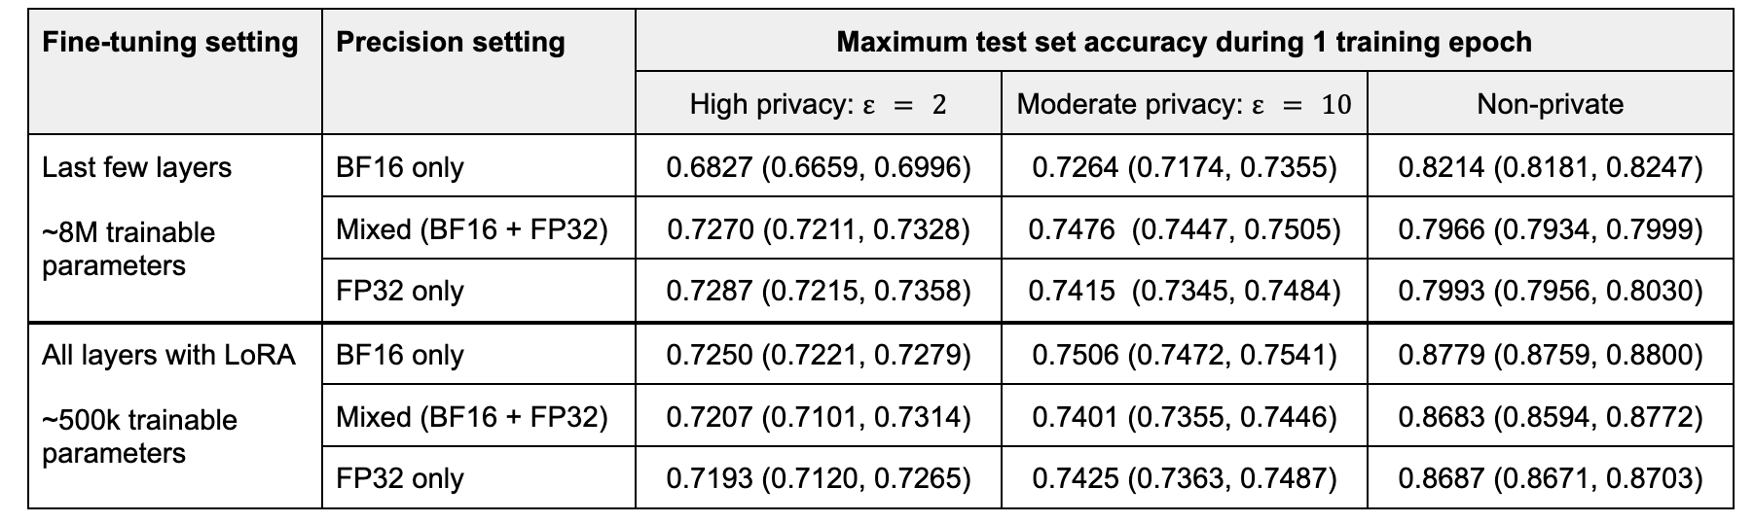Click the "High privacy: ε = 2" subheader
1754x523 pixels.
pos(818,104)
